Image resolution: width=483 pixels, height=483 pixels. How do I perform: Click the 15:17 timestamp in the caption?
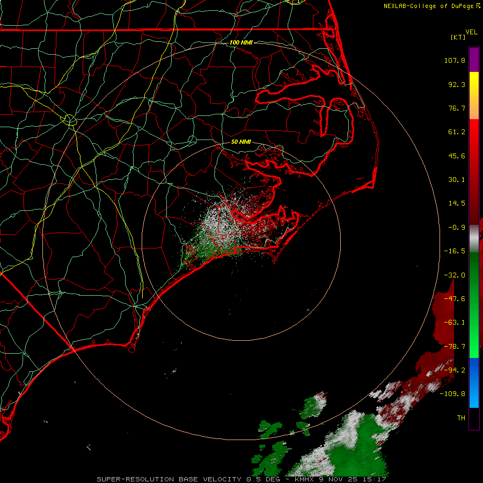(375, 479)
